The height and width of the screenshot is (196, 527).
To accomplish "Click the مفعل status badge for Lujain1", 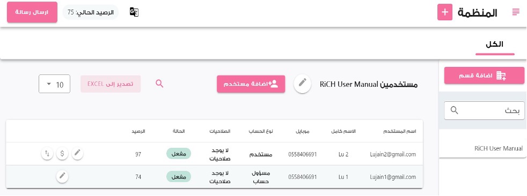I will click(x=179, y=177).
